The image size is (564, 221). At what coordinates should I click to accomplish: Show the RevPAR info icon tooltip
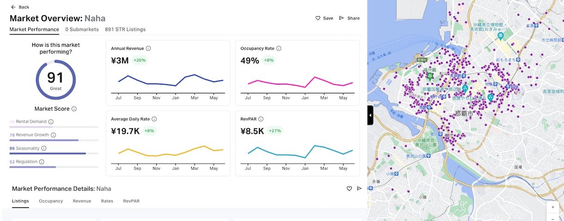pyautogui.click(x=261, y=119)
